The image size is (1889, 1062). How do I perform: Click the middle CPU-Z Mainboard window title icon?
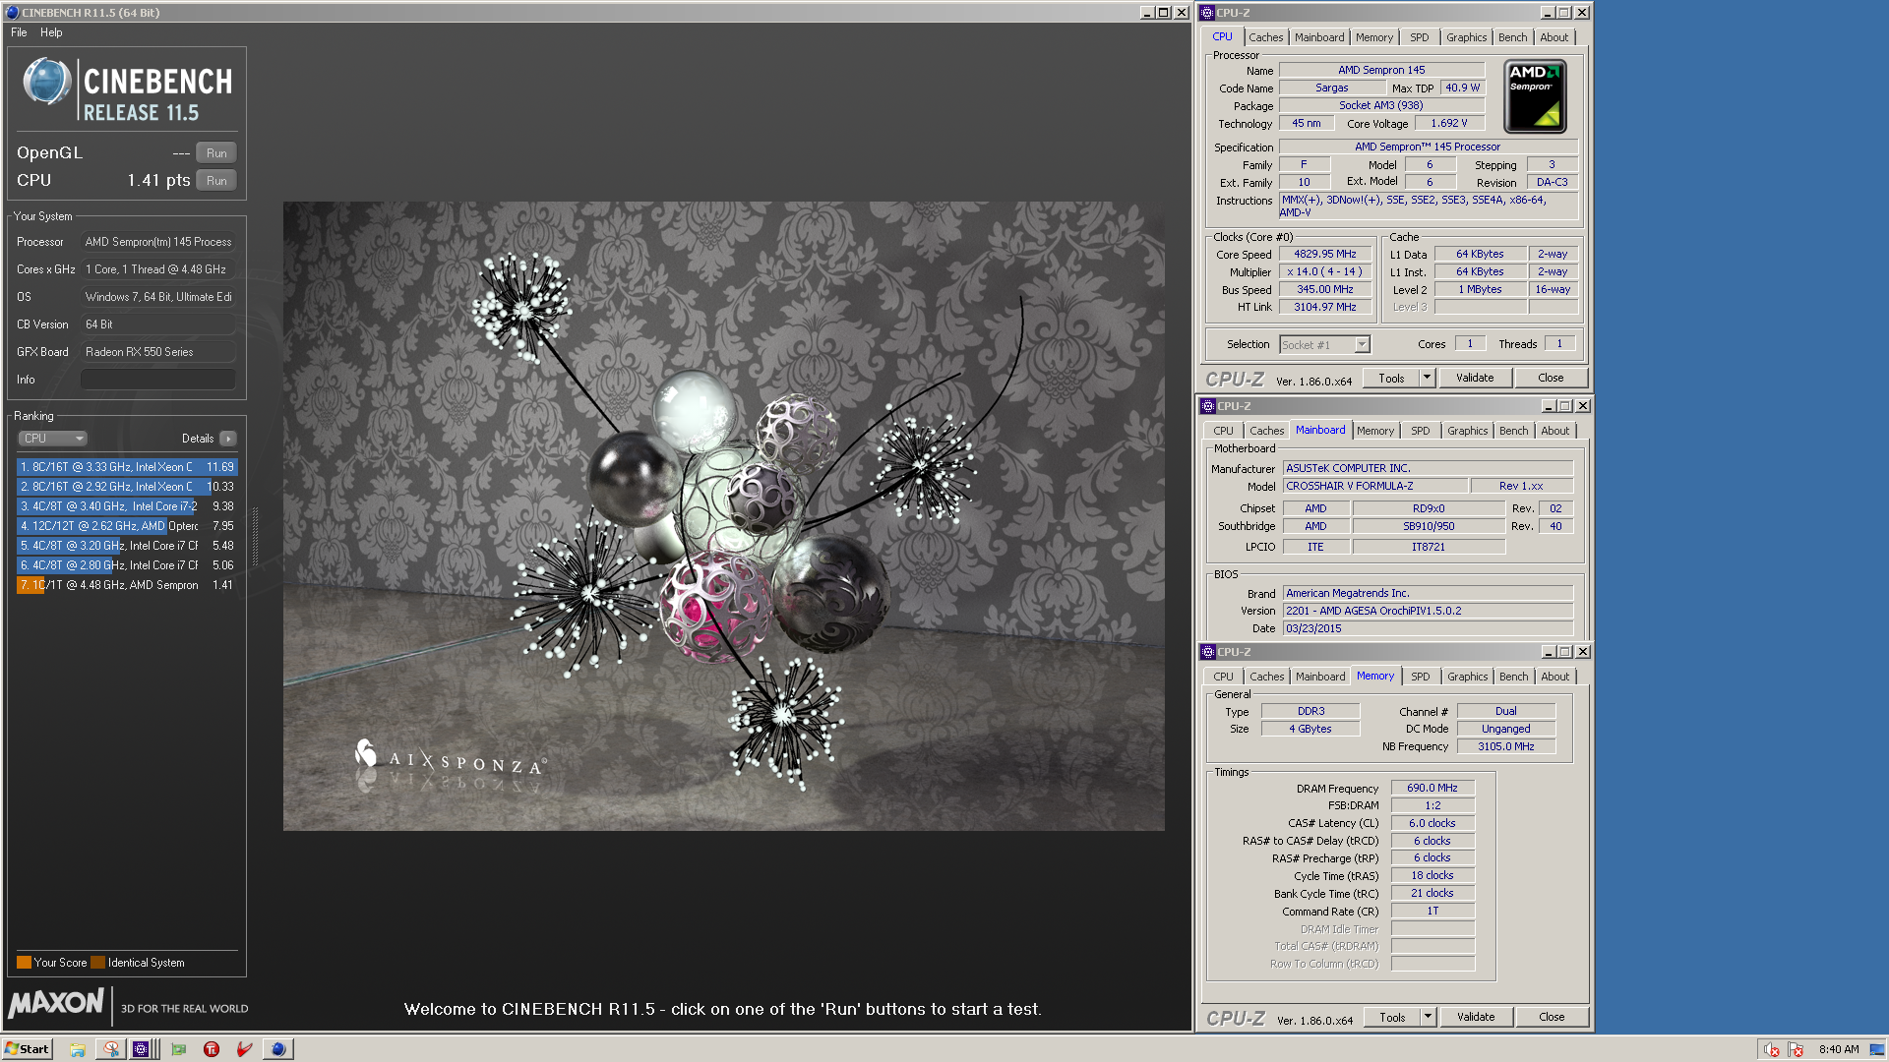tap(1207, 406)
